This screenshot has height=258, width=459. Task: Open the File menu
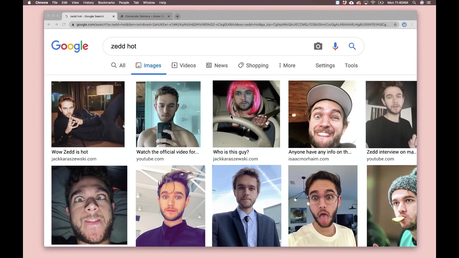pyautogui.click(x=55, y=3)
